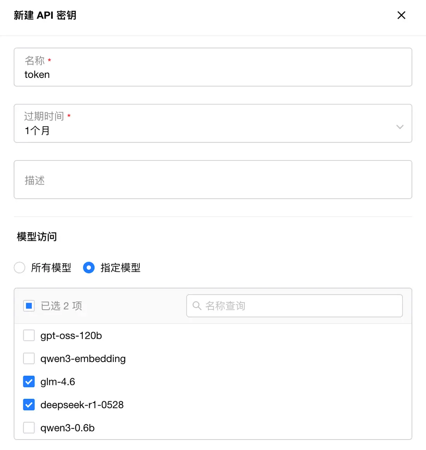Check the qwen3-0.6b checkbox
Viewport: 426px width, 450px height.
coord(29,428)
